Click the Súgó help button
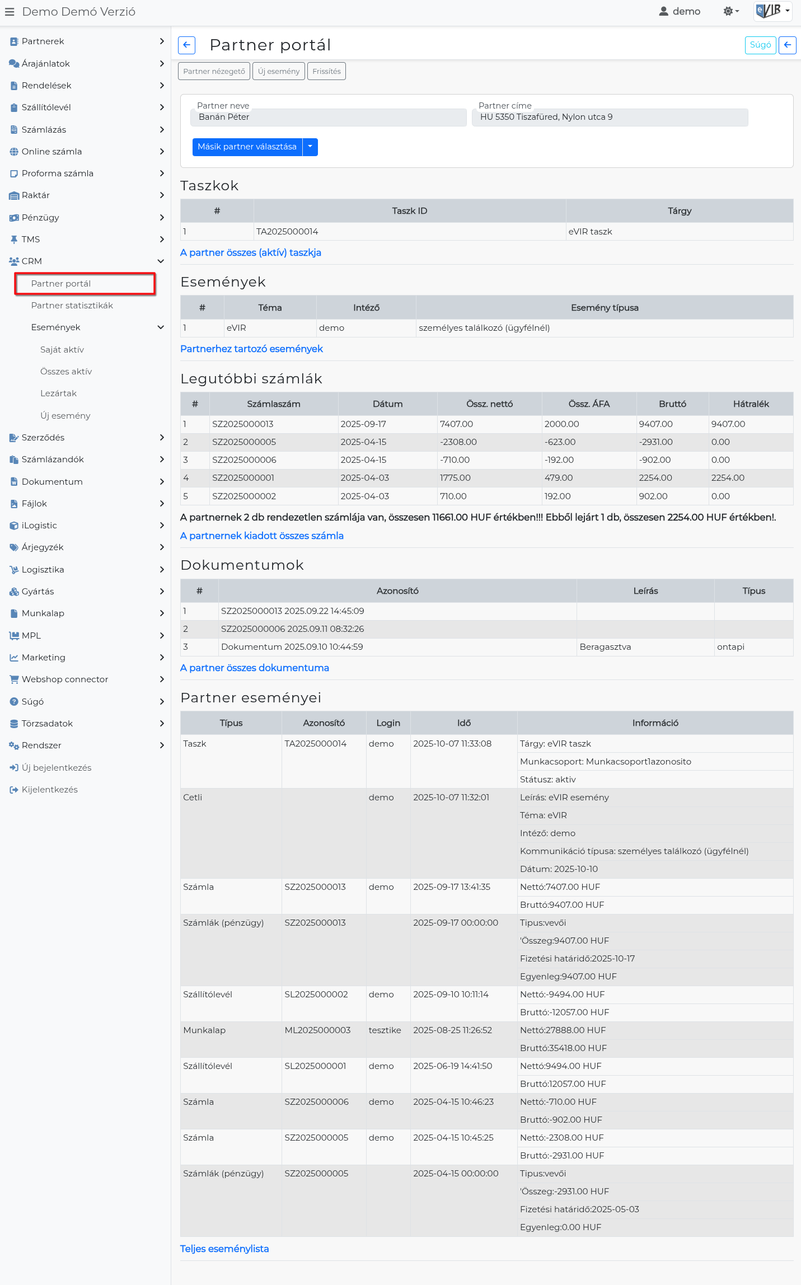Screen dimensions: 801x1285 point(760,45)
